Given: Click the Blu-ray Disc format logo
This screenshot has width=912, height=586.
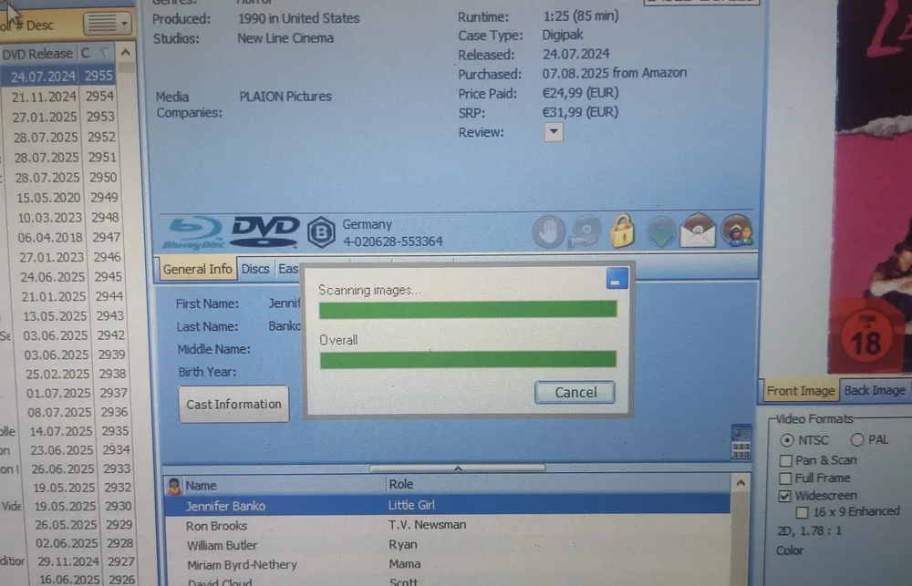Looking at the screenshot, I should (192, 232).
